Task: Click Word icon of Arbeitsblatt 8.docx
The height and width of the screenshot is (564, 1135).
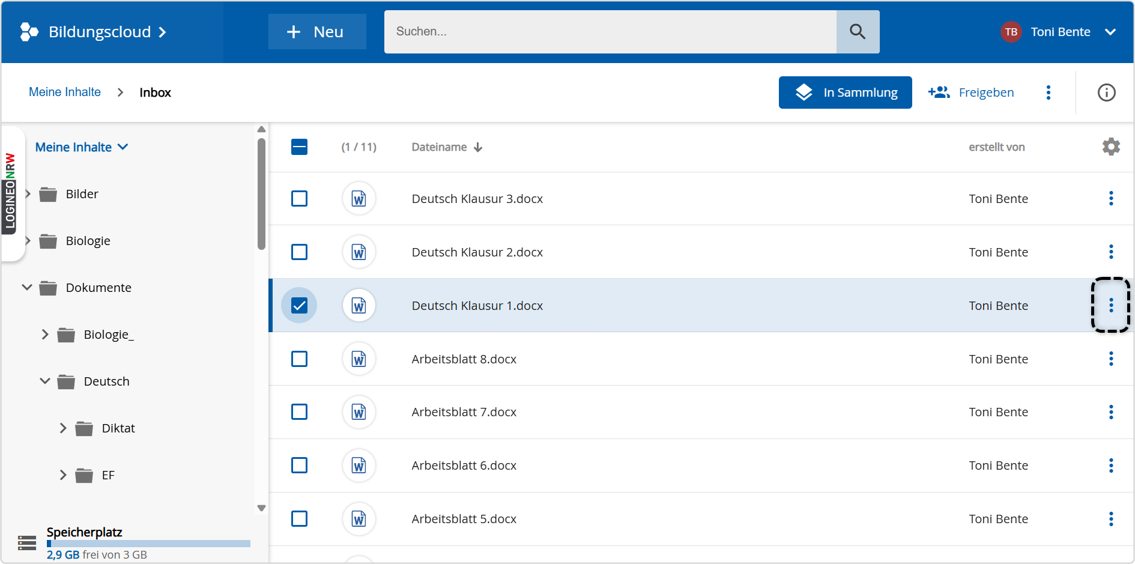Action: 359,359
